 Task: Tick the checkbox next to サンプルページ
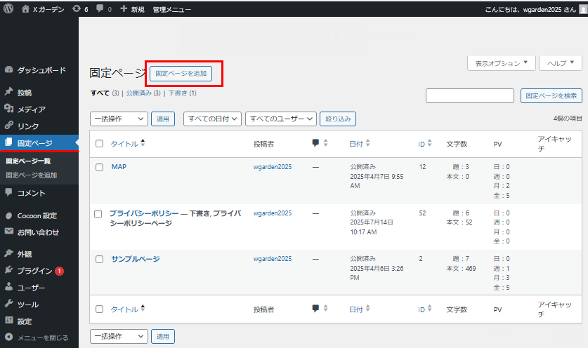99,260
